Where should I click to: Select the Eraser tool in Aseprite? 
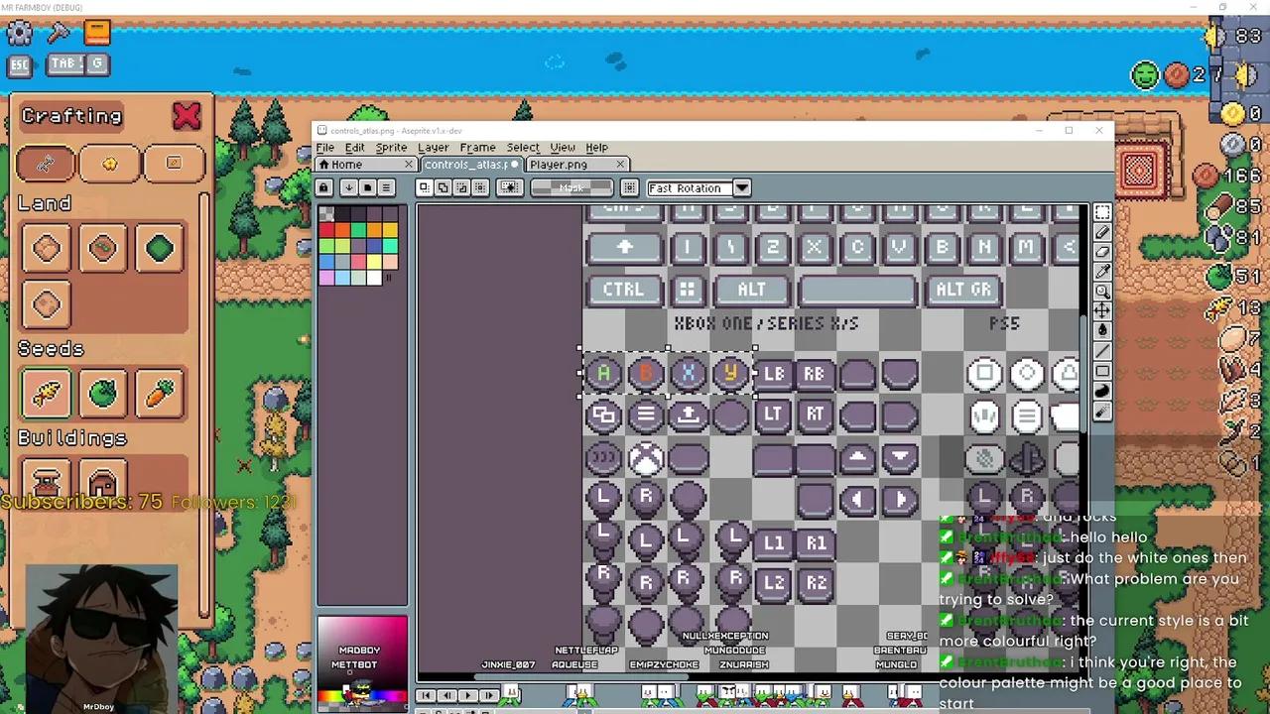pos(1102,252)
